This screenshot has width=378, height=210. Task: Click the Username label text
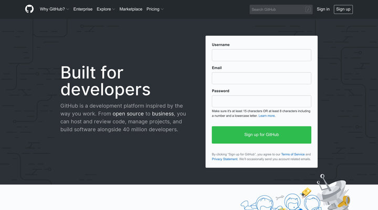pyautogui.click(x=220, y=45)
